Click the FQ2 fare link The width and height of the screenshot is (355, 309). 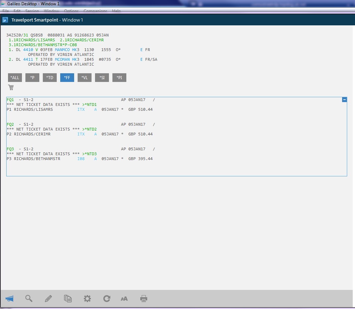10,124
